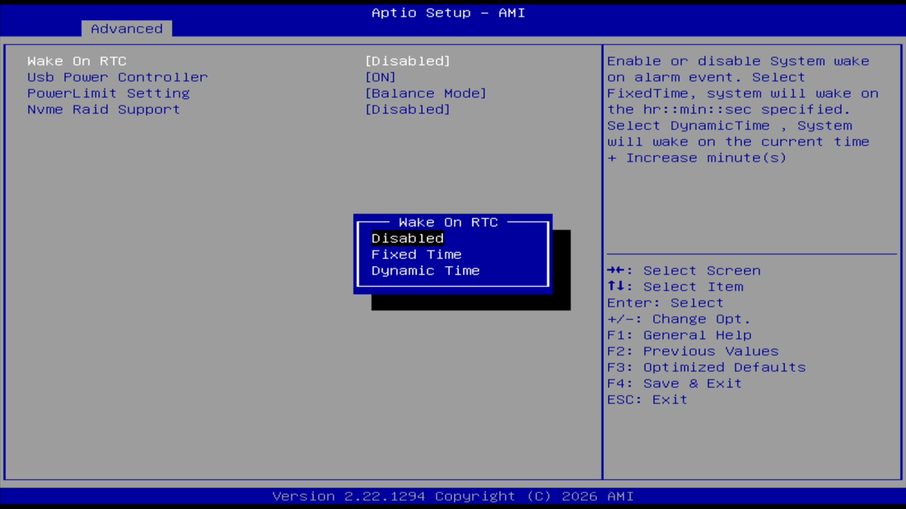Click the left-right arrows Select Screen icon
The width and height of the screenshot is (906, 509).
616,270
